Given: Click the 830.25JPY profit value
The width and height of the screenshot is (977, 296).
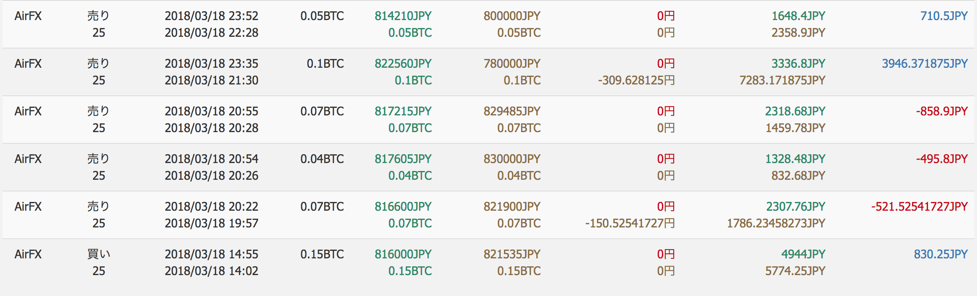Looking at the screenshot, I should pos(941,254).
